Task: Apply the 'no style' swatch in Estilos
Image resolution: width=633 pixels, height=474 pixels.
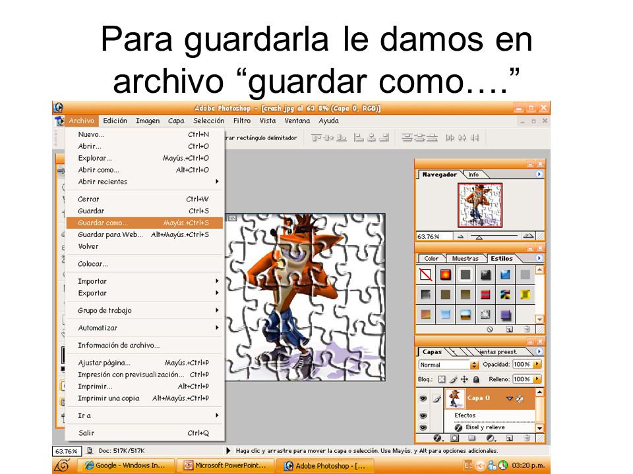Action: click(x=425, y=275)
